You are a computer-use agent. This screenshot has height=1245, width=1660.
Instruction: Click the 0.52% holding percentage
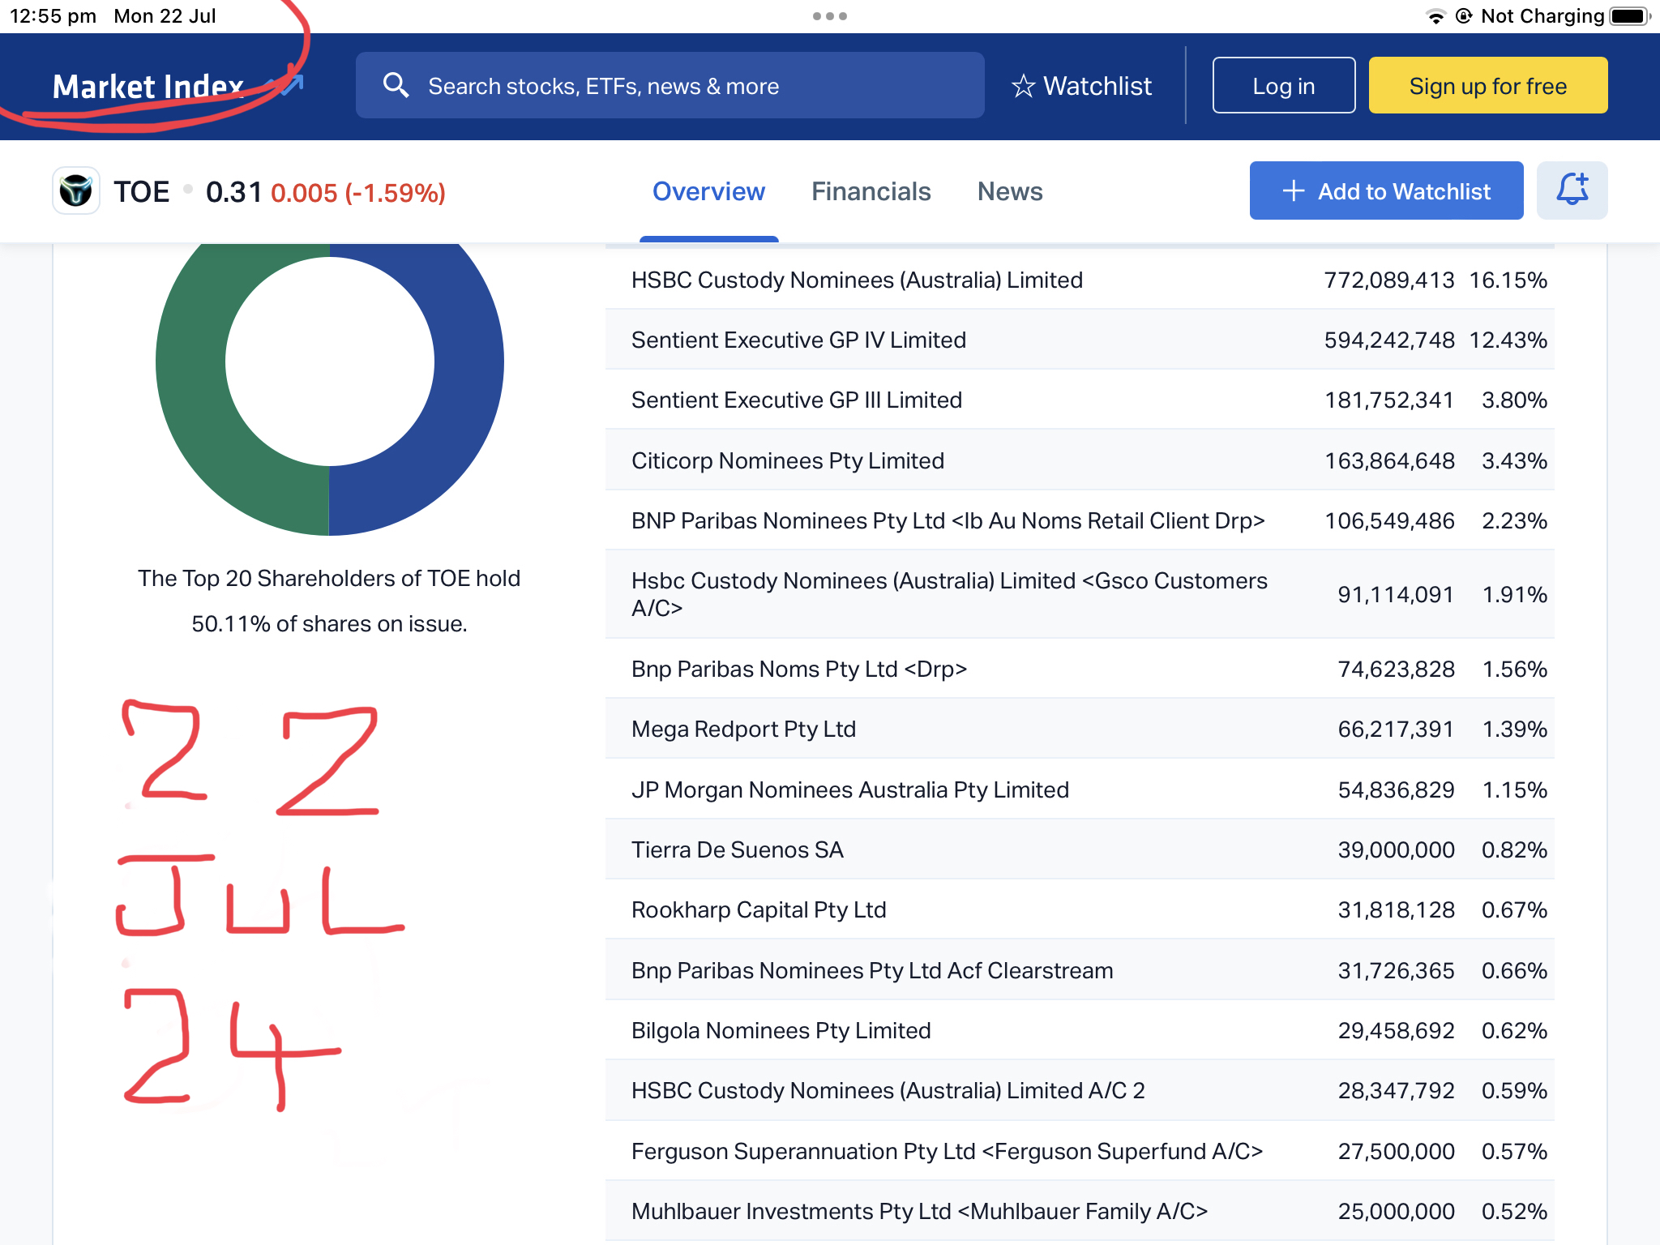tap(1514, 1211)
